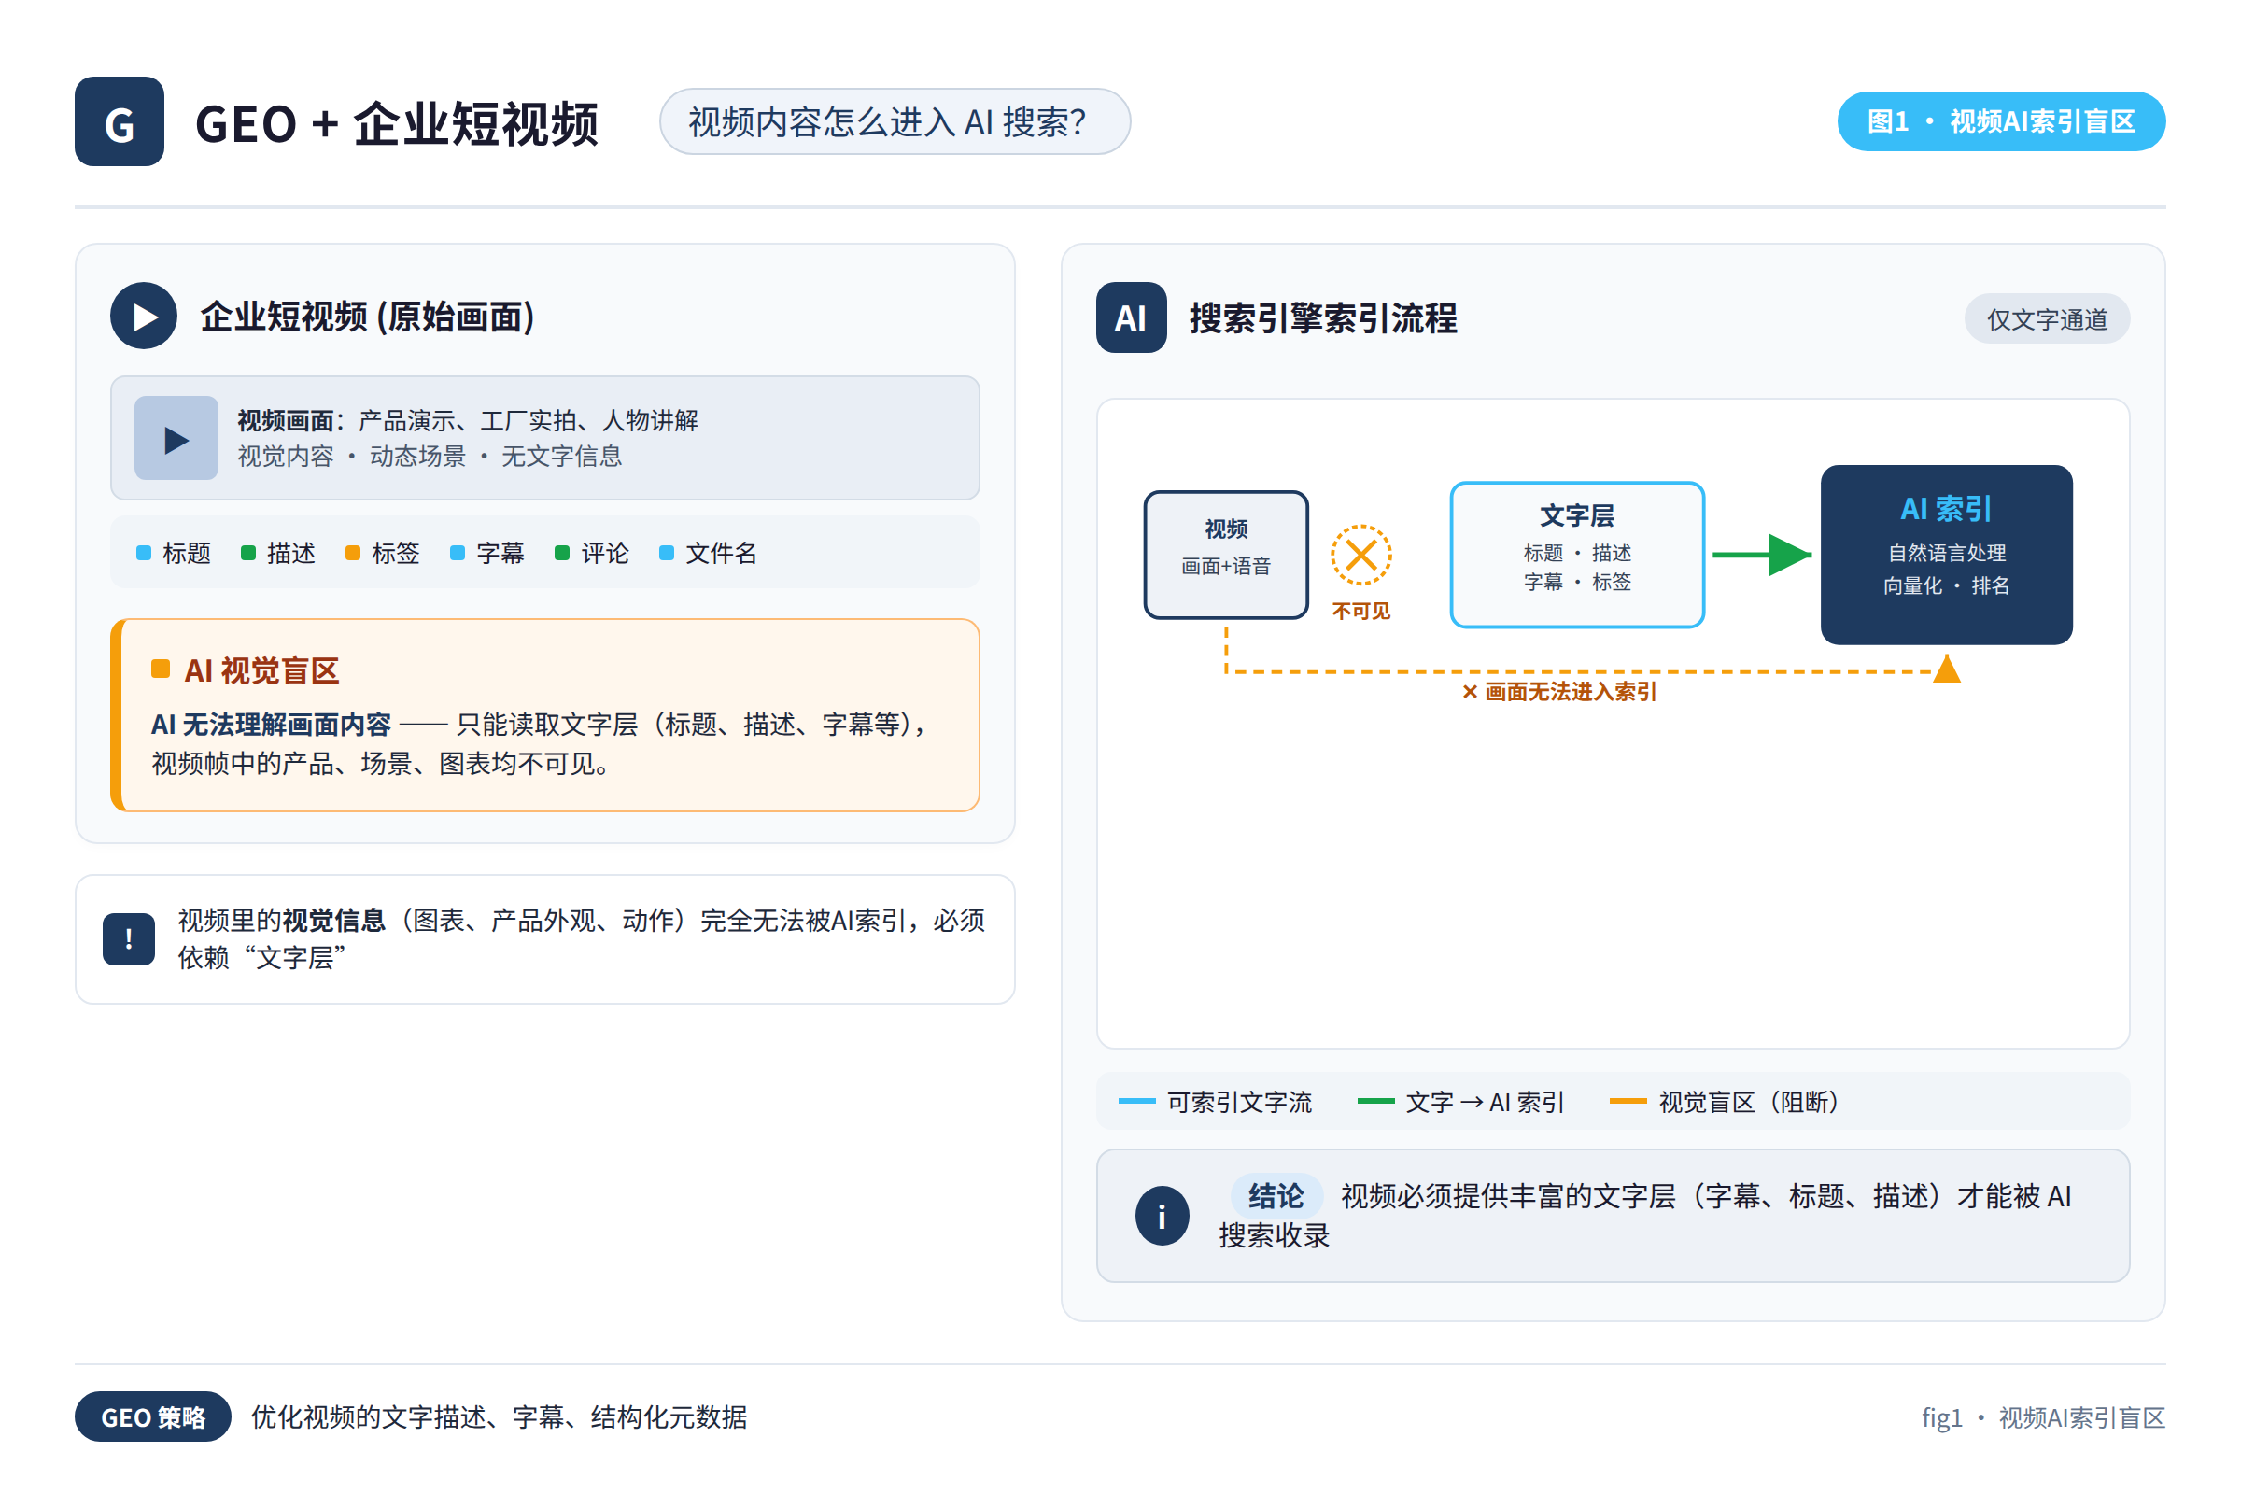Image resolution: width=2241 pixels, height=1494 pixels.
Task: Click the round play icon beside 企业短视频 (原始画面)
Action: (x=144, y=317)
